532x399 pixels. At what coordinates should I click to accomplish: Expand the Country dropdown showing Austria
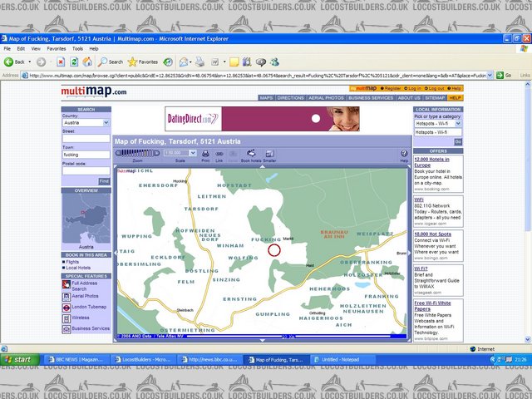86,122
